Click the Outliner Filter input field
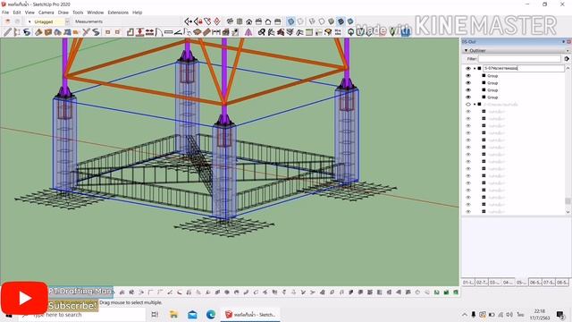This screenshot has width=572, height=322. pyautogui.click(x=519, y=58)
